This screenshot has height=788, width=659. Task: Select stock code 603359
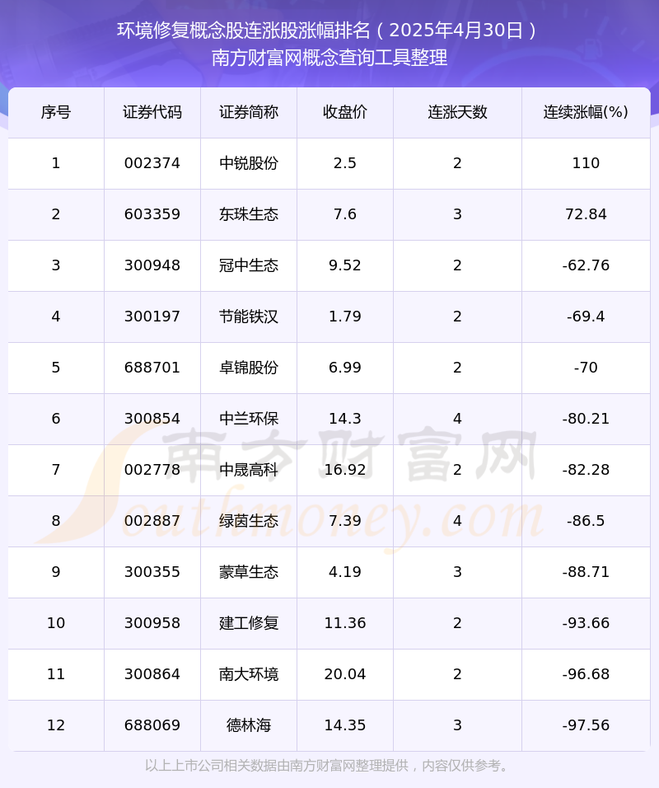[152, 214]
